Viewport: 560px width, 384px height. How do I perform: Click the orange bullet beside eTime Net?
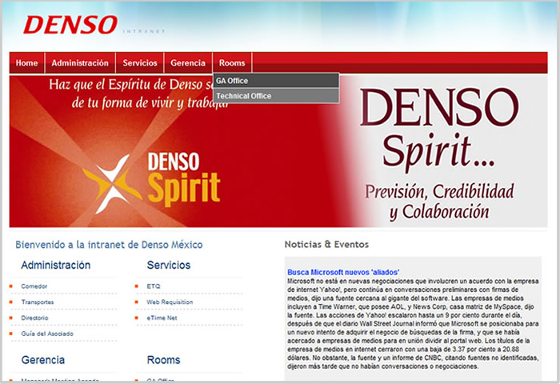pos(137,318)
